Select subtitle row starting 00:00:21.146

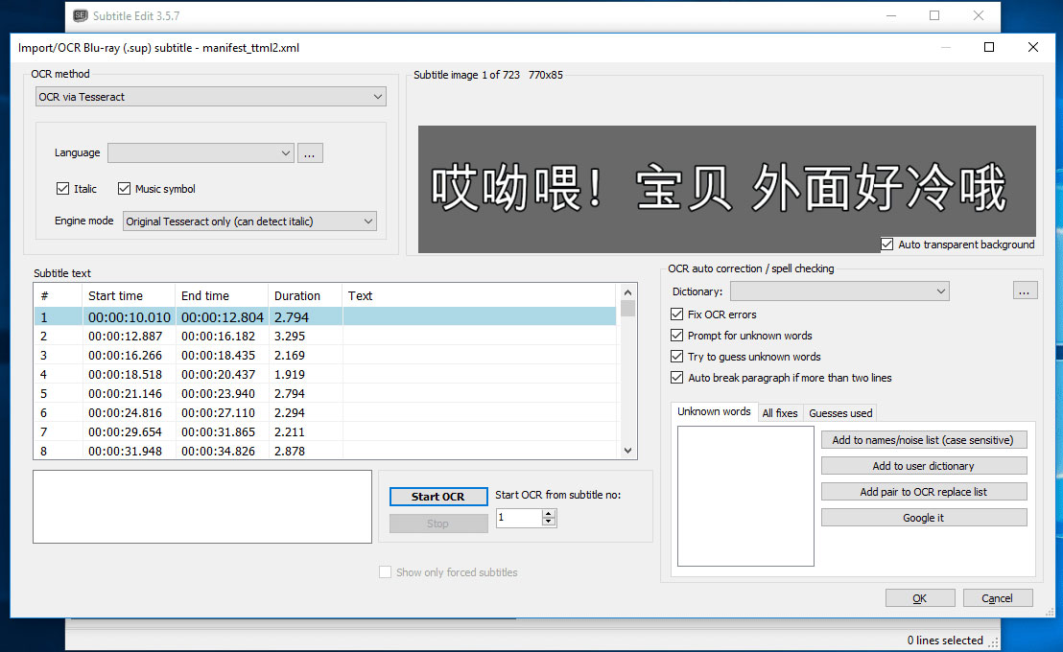click(x=325, y=394)
